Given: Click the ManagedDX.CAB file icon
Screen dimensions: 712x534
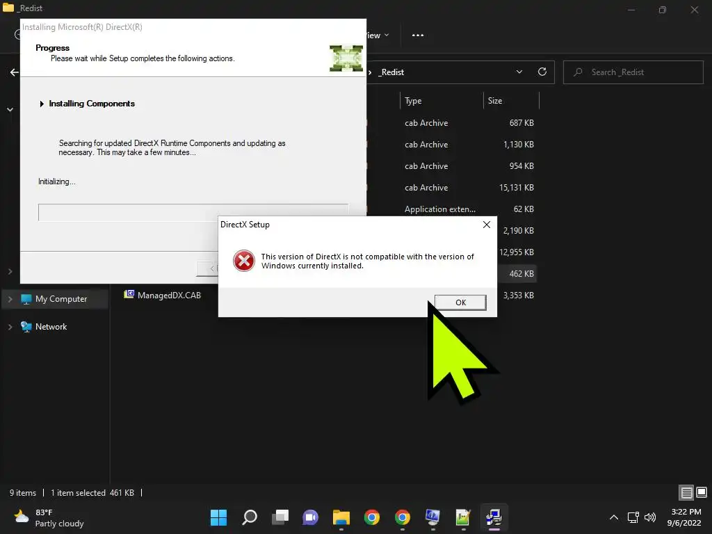Looking at the screenshot, I should 129,295.
